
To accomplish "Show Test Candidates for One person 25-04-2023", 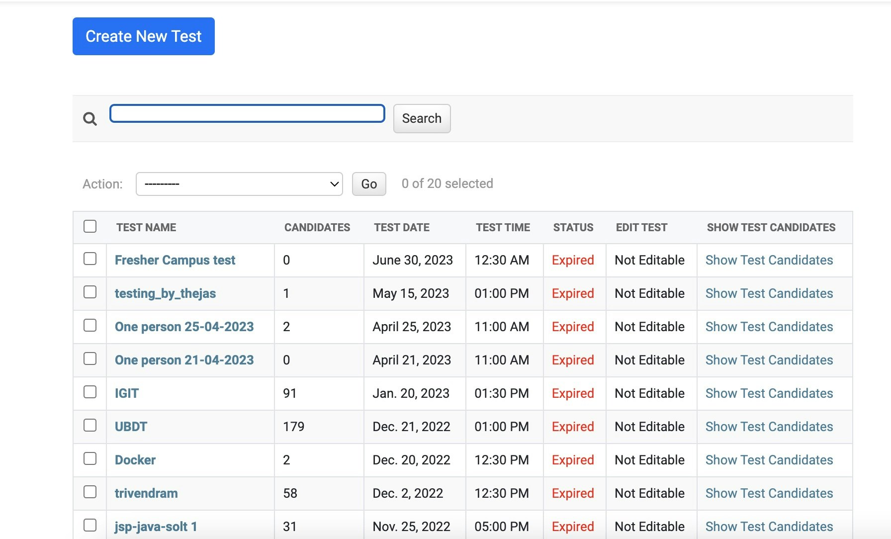I will (x=769, y=327).
